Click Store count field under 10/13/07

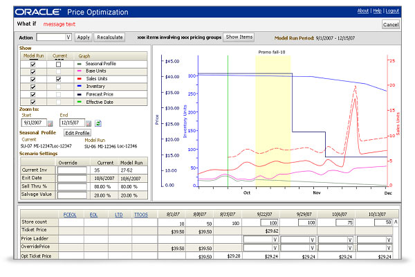[383, 222]
